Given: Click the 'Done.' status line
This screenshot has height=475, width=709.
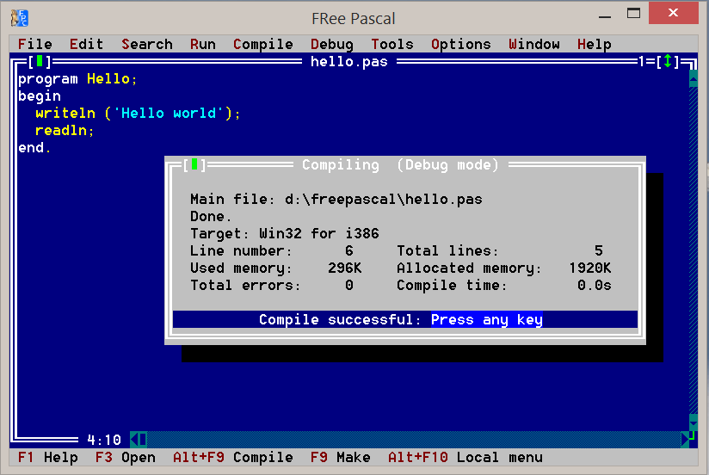Looking at the screenshot, I should pos(211,216).
